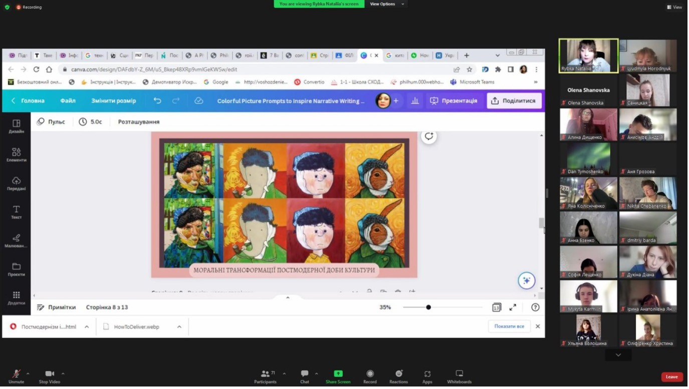Open the Zoom Participants panel
The image size is (689, 389).
click(266, 377)
